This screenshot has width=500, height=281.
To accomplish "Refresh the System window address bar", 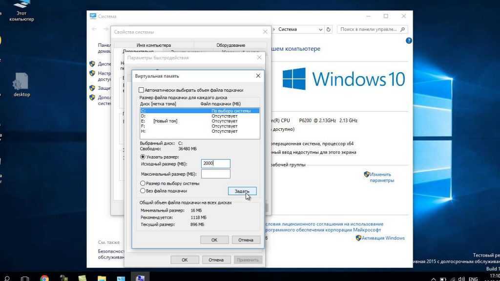I will [329, 29].
